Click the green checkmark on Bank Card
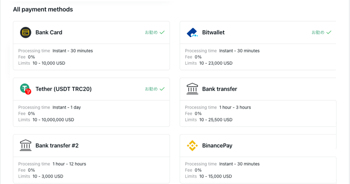Viewport: 350px width, 184px height. pyautogui.click(x=162, y=32)
